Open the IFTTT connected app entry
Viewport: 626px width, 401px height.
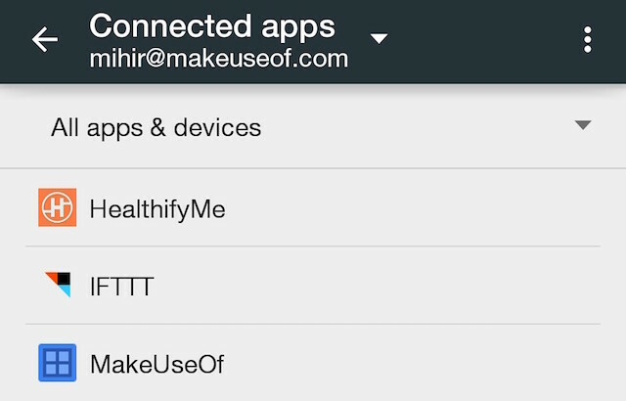click(313, 286)
